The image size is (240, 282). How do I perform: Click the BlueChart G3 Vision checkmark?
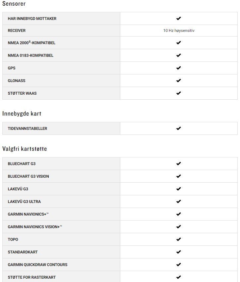pos(179,176)
